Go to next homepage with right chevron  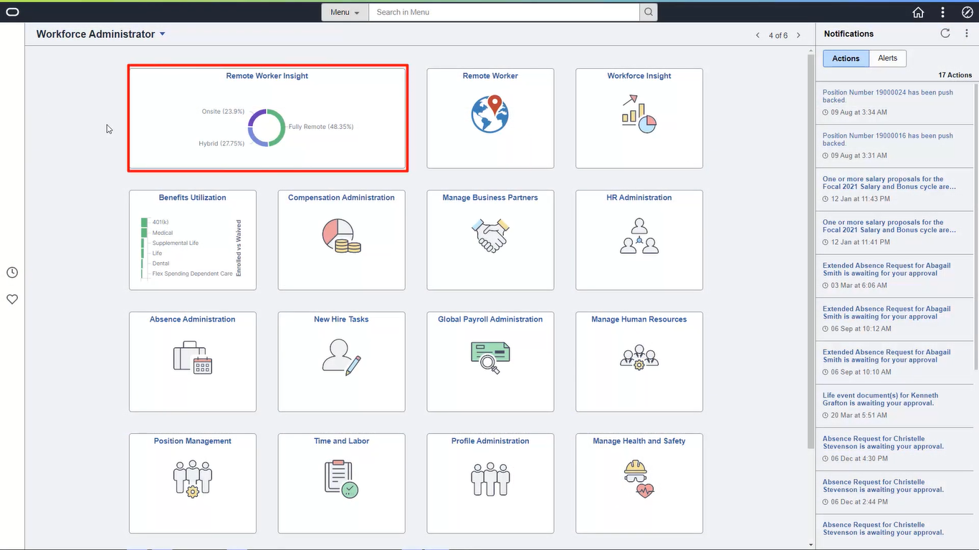point(798,34)
